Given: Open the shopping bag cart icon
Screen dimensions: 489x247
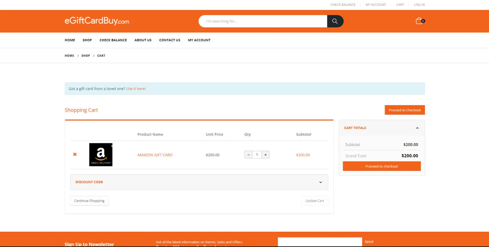Looking at the screenshot, I should pyautogui.click(x=419, y=21).
